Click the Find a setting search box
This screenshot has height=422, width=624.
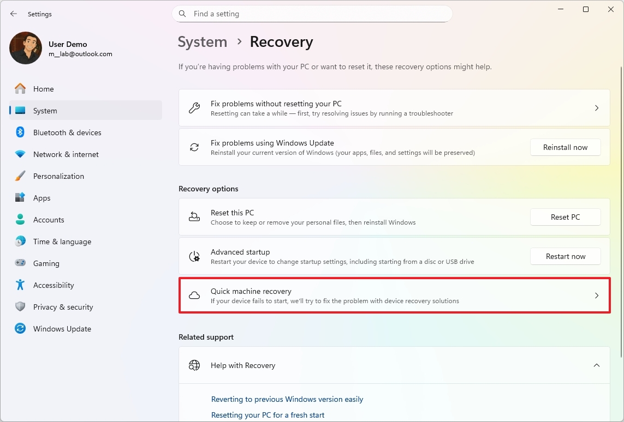[x=312, y=14]
